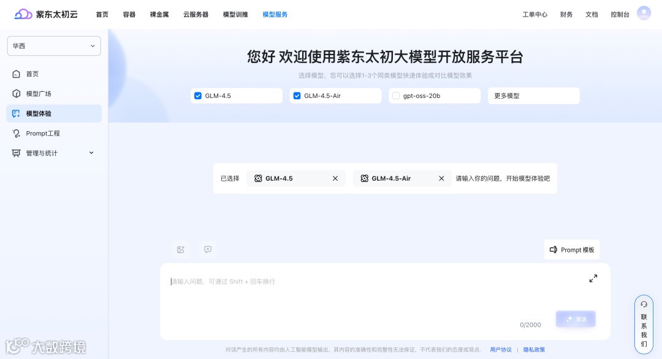The height and width of the screenshot is (359, 662).
Task: Open 财务 in top bar
Action: tap(566, 14)
